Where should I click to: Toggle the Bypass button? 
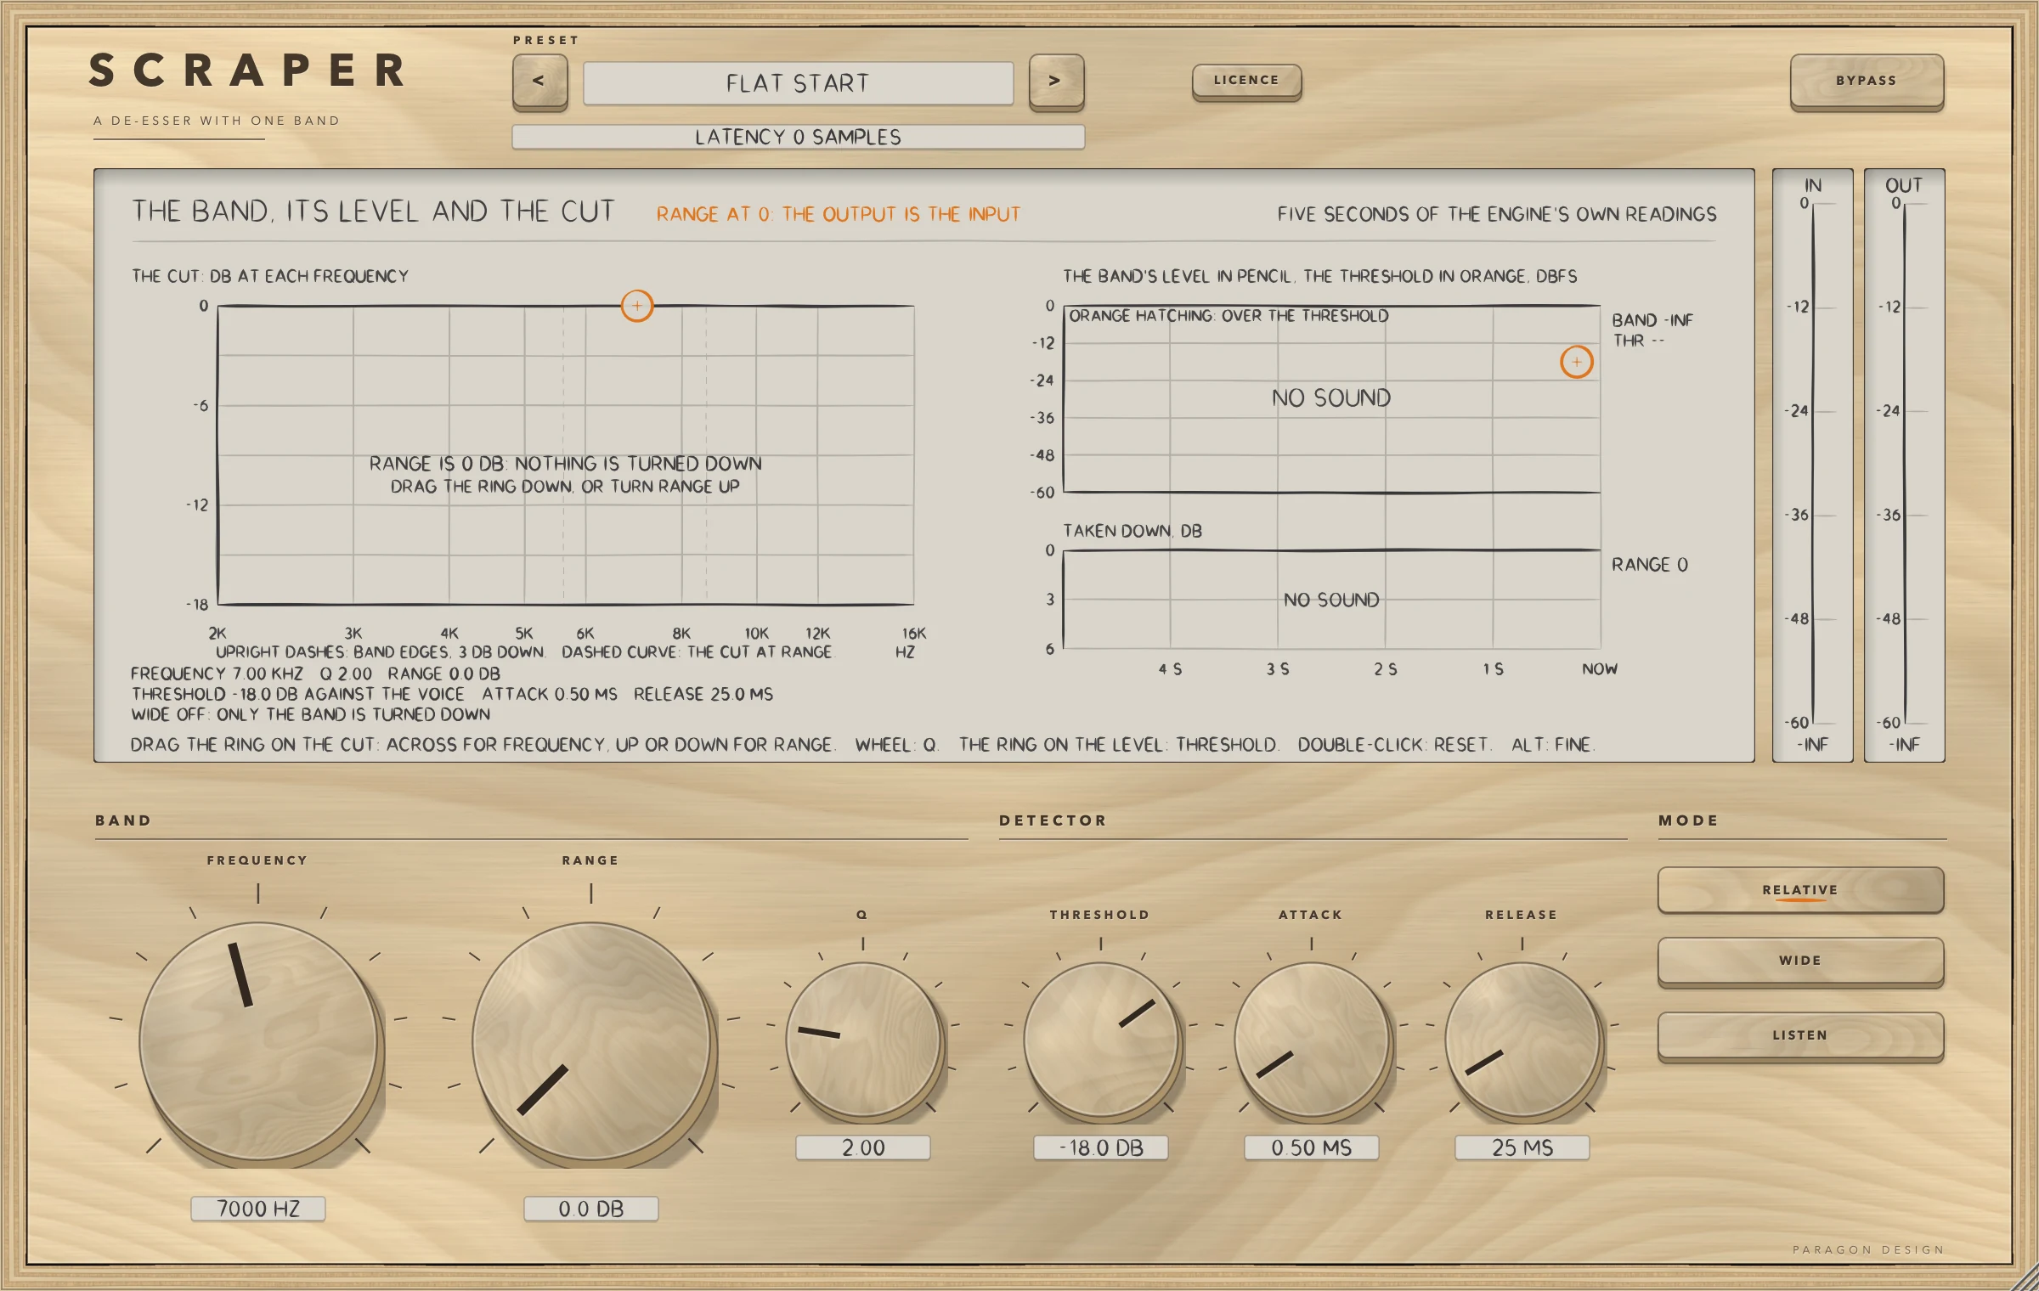tap(1867, 81)
